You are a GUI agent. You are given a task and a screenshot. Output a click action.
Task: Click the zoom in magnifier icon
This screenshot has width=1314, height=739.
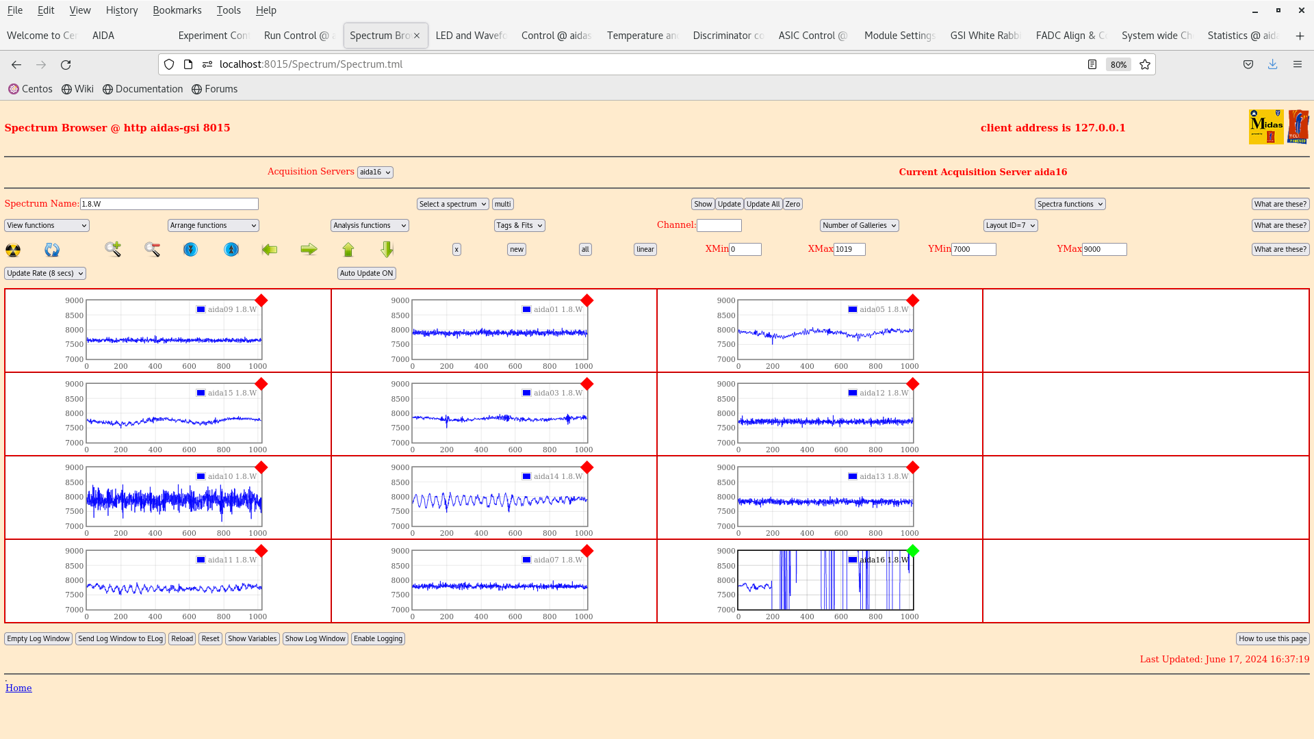113,249
